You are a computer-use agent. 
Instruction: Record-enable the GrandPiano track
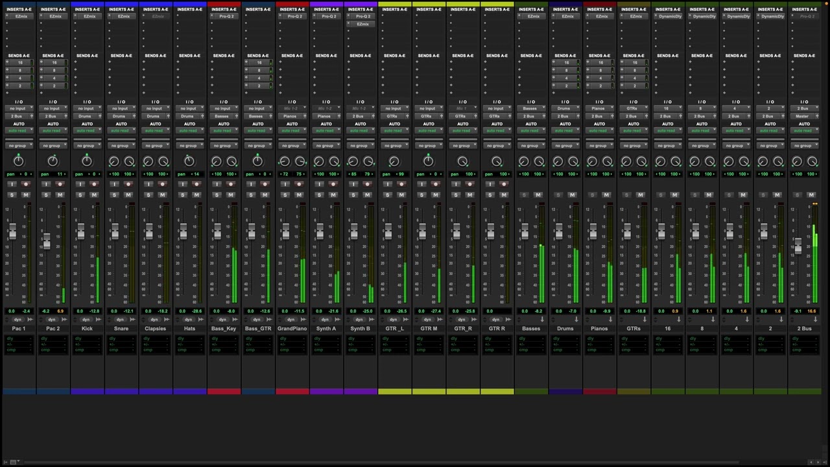tap(299, 185)
